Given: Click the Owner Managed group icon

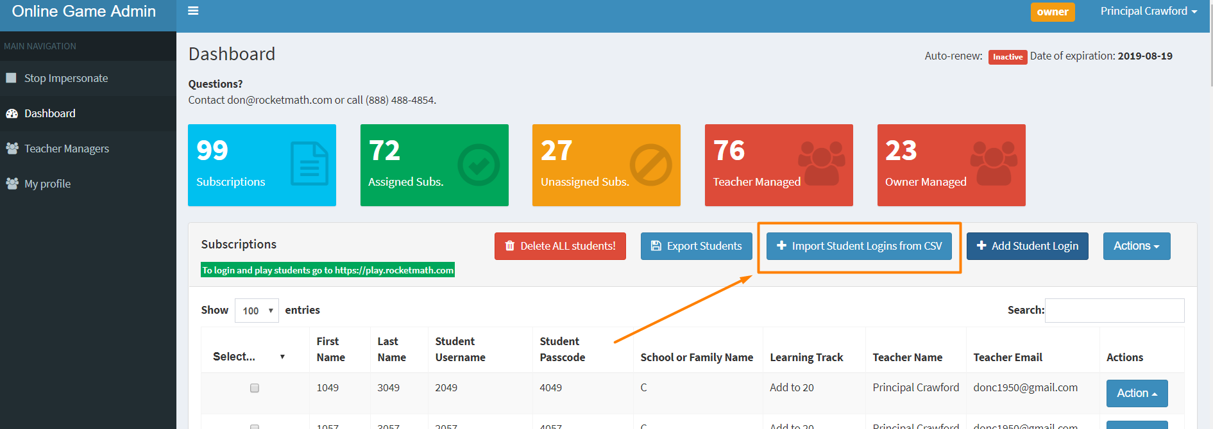Looking at the screenshot, I should [994, 163].
